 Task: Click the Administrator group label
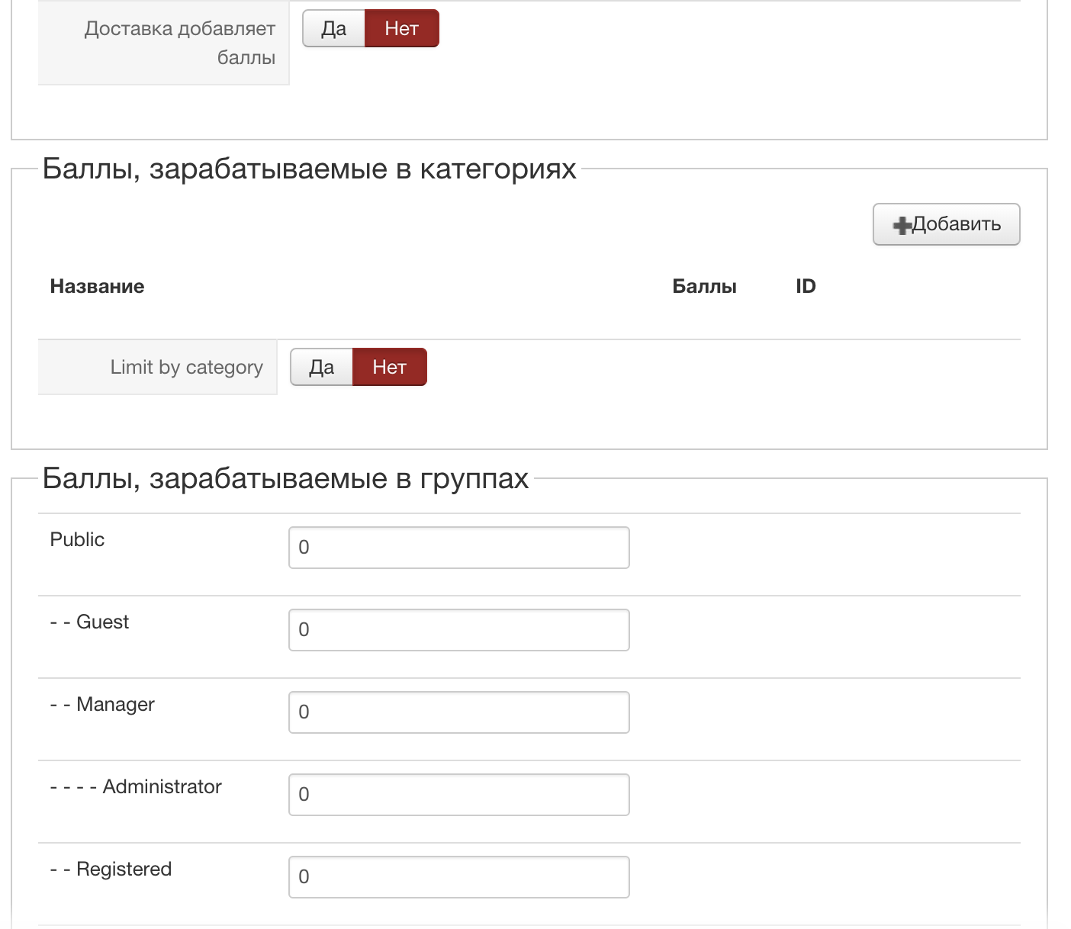162,787
